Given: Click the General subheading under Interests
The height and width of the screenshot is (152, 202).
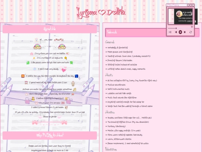Looking at the screenshot, I should (110, 42).
